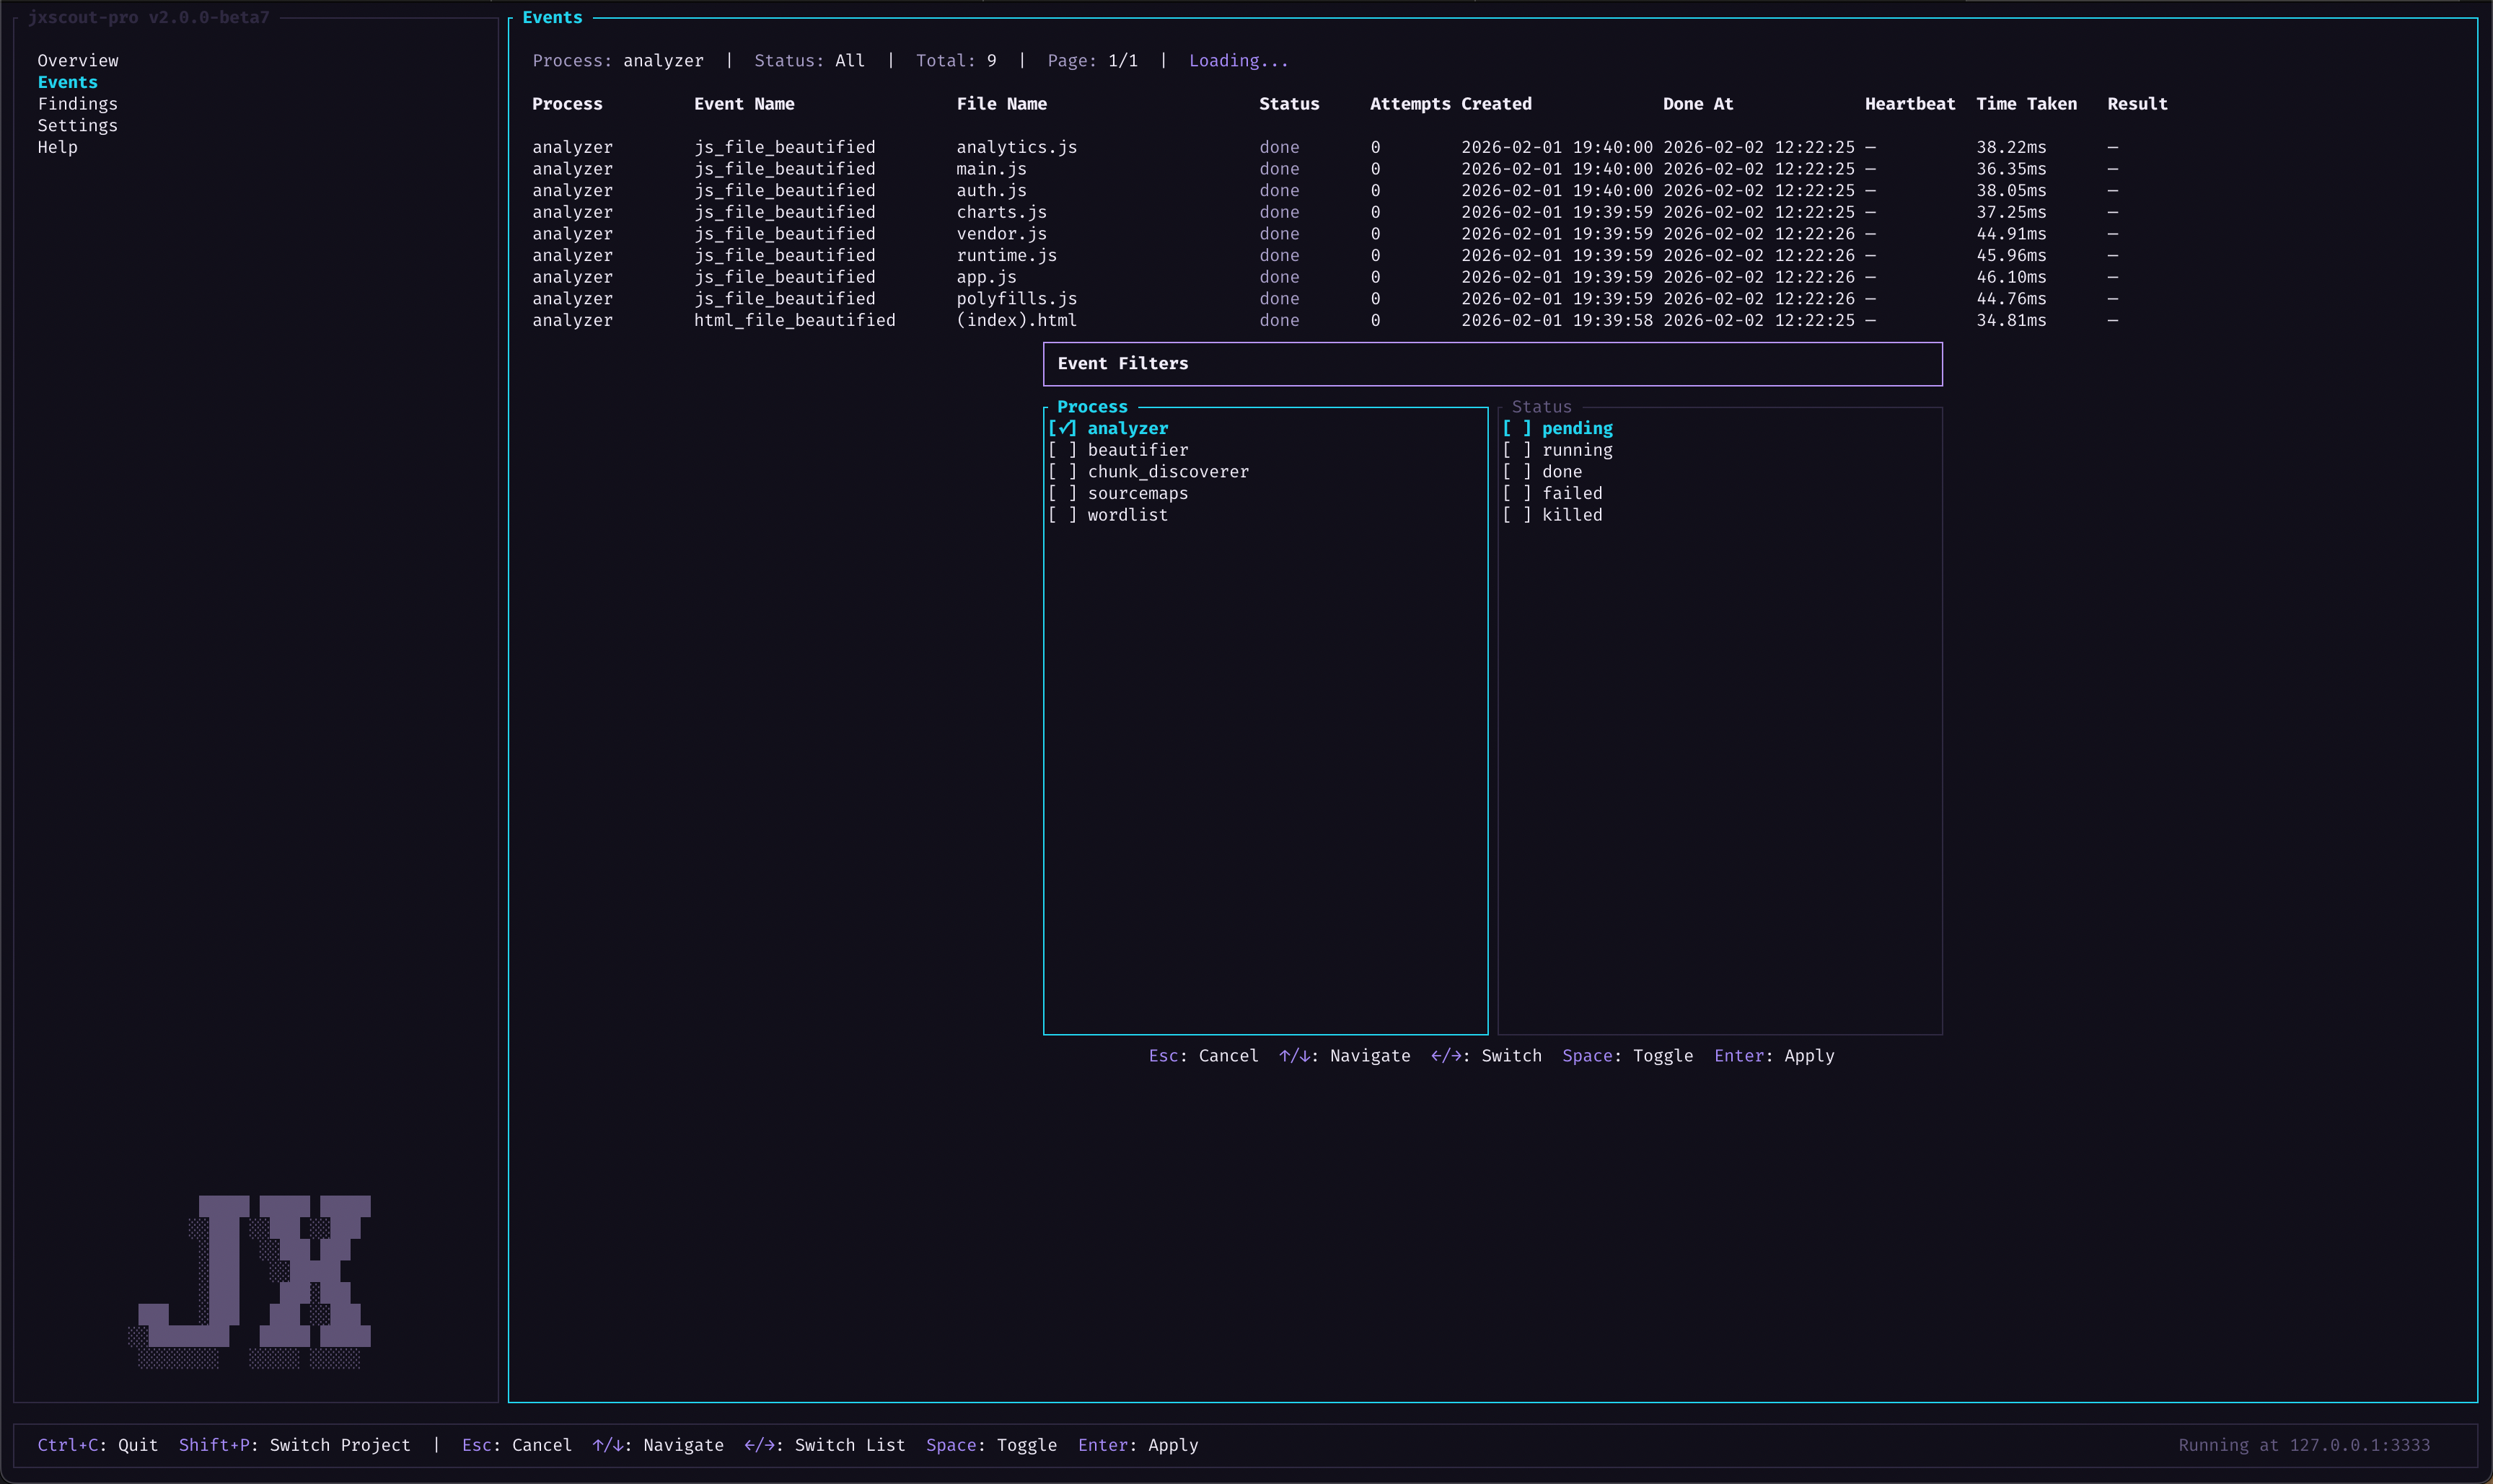
Task: Check the failed status checkbox
Action: point(1516,493)
